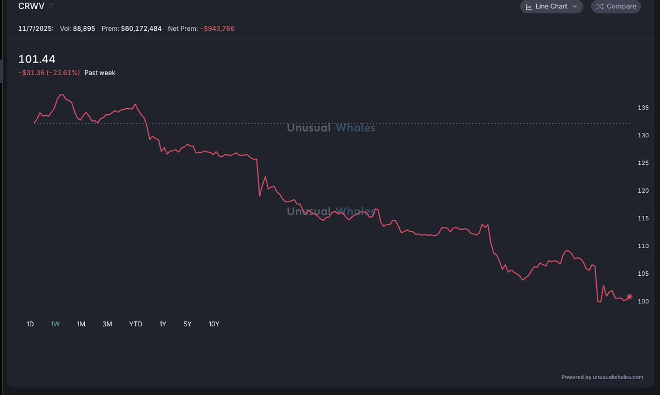Screen dimensions: 660x395
Task: Click the shuffle arrows icon on Compare
Action: (x=599, y=7)
